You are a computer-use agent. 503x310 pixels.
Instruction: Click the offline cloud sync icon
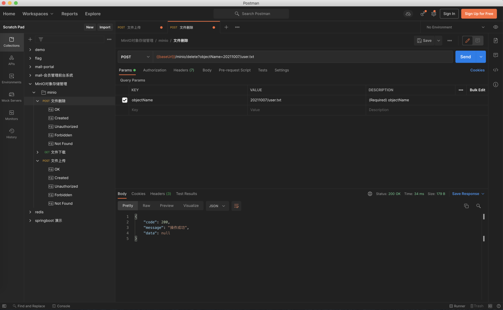(x=408, y=14)
